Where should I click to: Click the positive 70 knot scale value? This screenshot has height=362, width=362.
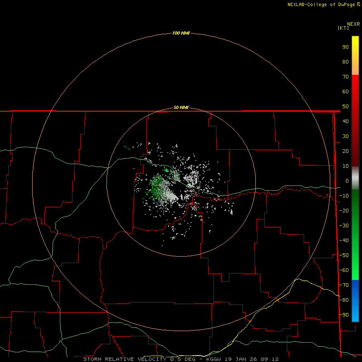click(x=346, y=77)
